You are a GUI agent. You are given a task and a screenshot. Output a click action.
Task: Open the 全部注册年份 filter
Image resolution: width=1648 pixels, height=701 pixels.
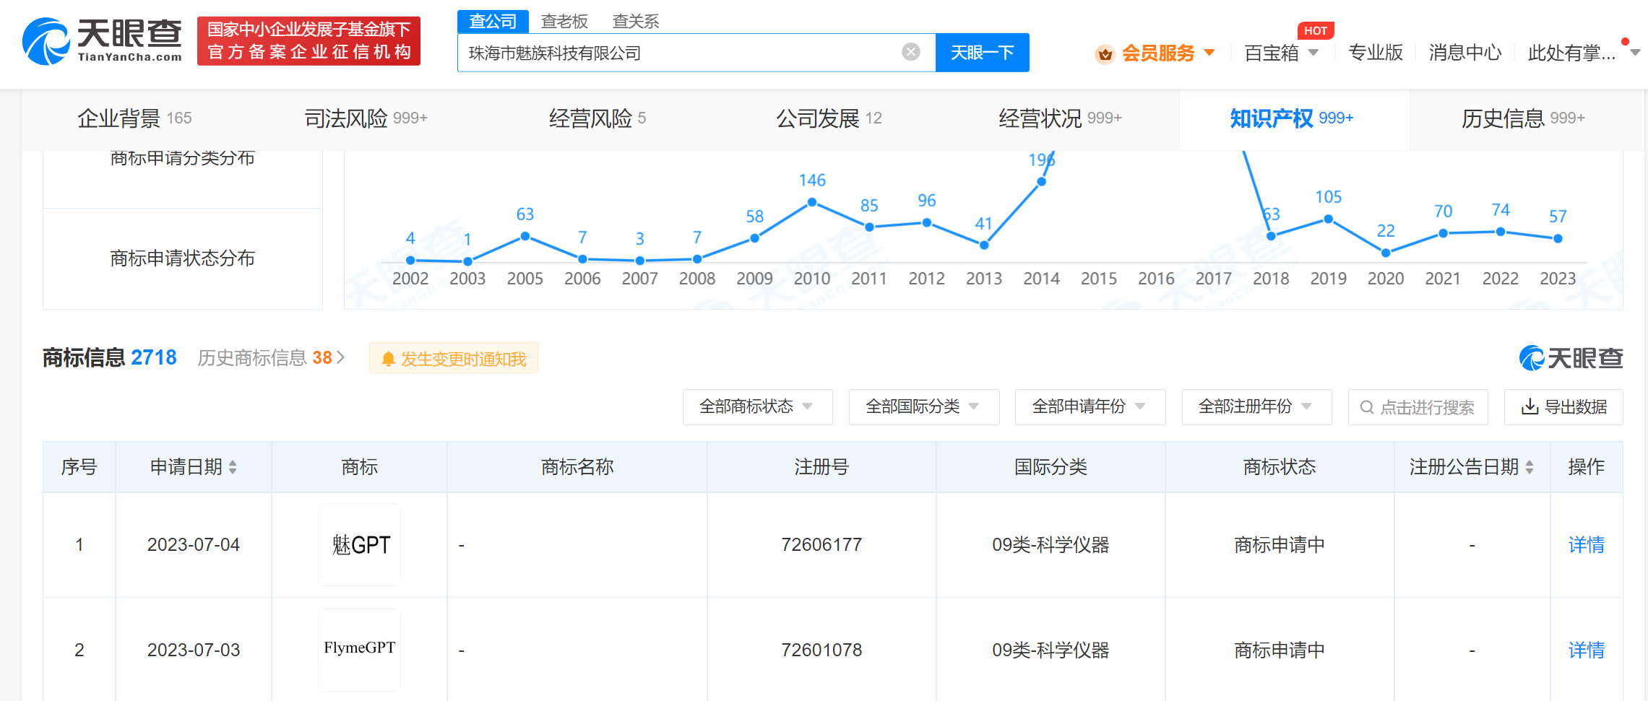pos(1256,407)
